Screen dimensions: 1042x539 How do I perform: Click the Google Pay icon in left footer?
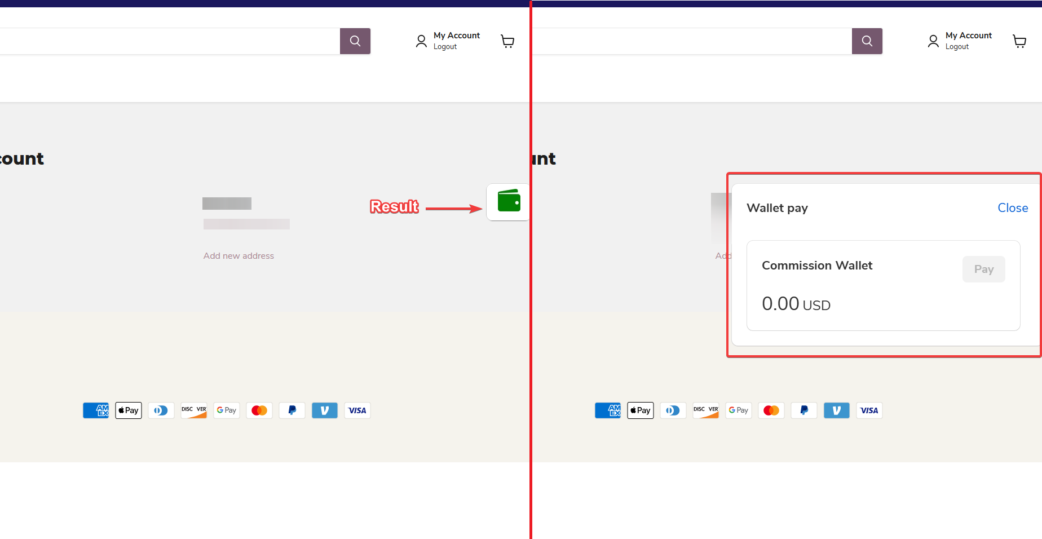(x=227, y=410)
